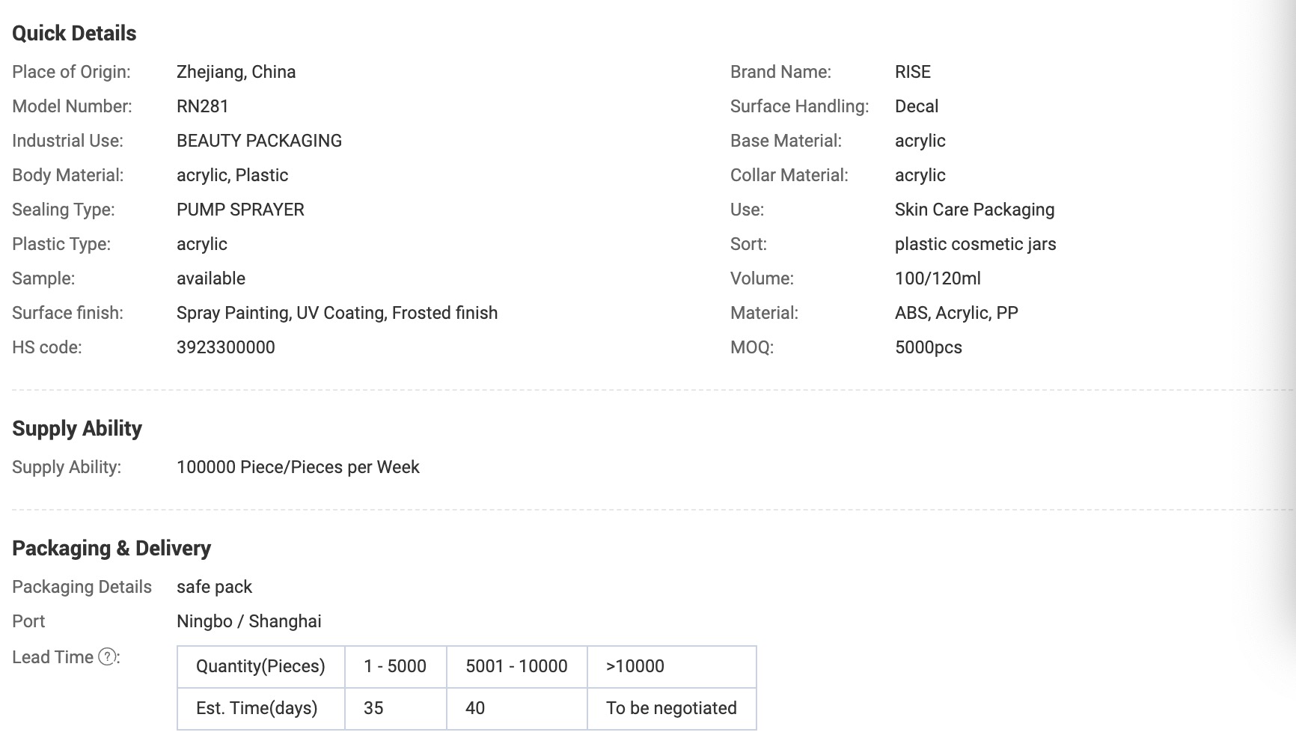Click the Surface Handling value Decal
The width and height of the screenshot is (1296, 756).
(916, 106)
